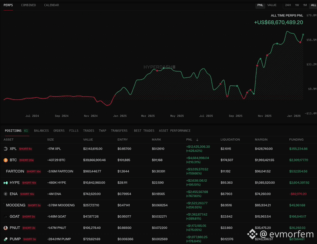Click the SHORT 10x badge on HYPE
Screen dimensions: 317x244
(x=29, y=183)
